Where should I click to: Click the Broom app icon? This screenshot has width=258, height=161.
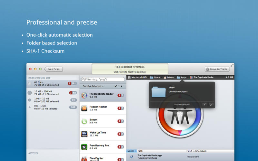(x=84, y=121)
